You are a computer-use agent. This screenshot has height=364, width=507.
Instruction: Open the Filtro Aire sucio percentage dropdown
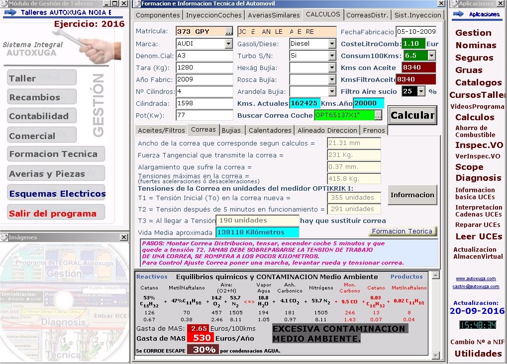(x=421, y=91)
